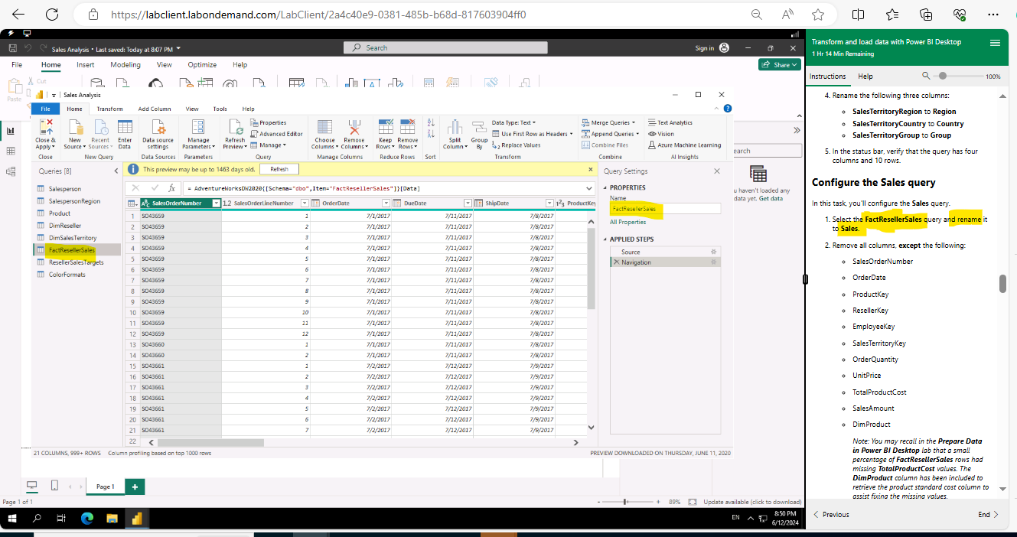The height and width of the screenshot is (537, 1017).
Task: Open the Modeling tab in Power BI
Action: pos(125,65)
